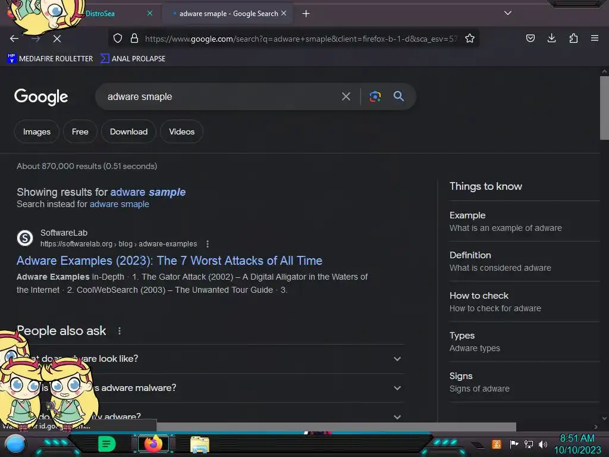Viewport: 609px width, 457px height.
Task: Focus the Google search input field
Action: (x=219, y=96)
